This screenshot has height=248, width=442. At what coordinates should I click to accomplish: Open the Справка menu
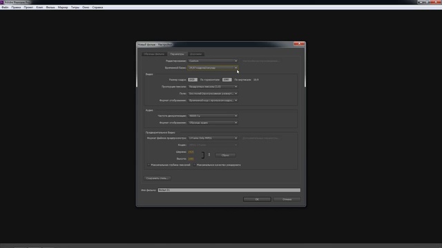(97, 8)
